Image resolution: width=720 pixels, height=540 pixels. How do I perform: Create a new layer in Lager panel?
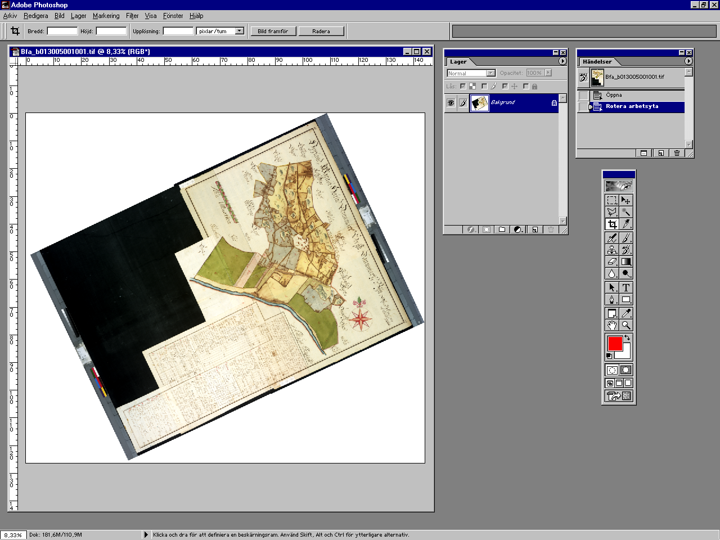[535, 229]
